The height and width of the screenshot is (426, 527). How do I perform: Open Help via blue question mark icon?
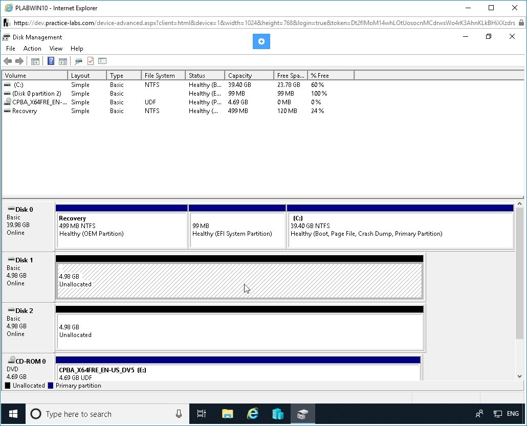pos(51,61)
